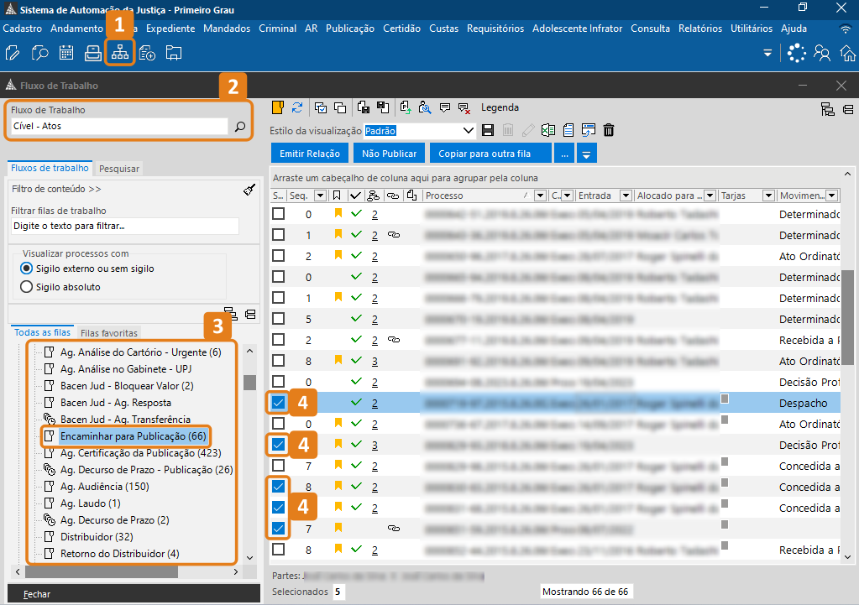Switch to the Filas favoritas tab

(109, 333)
